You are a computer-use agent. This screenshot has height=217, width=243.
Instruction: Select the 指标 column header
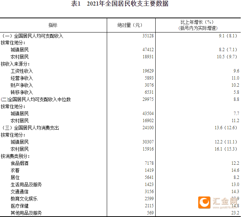point(53,25)
